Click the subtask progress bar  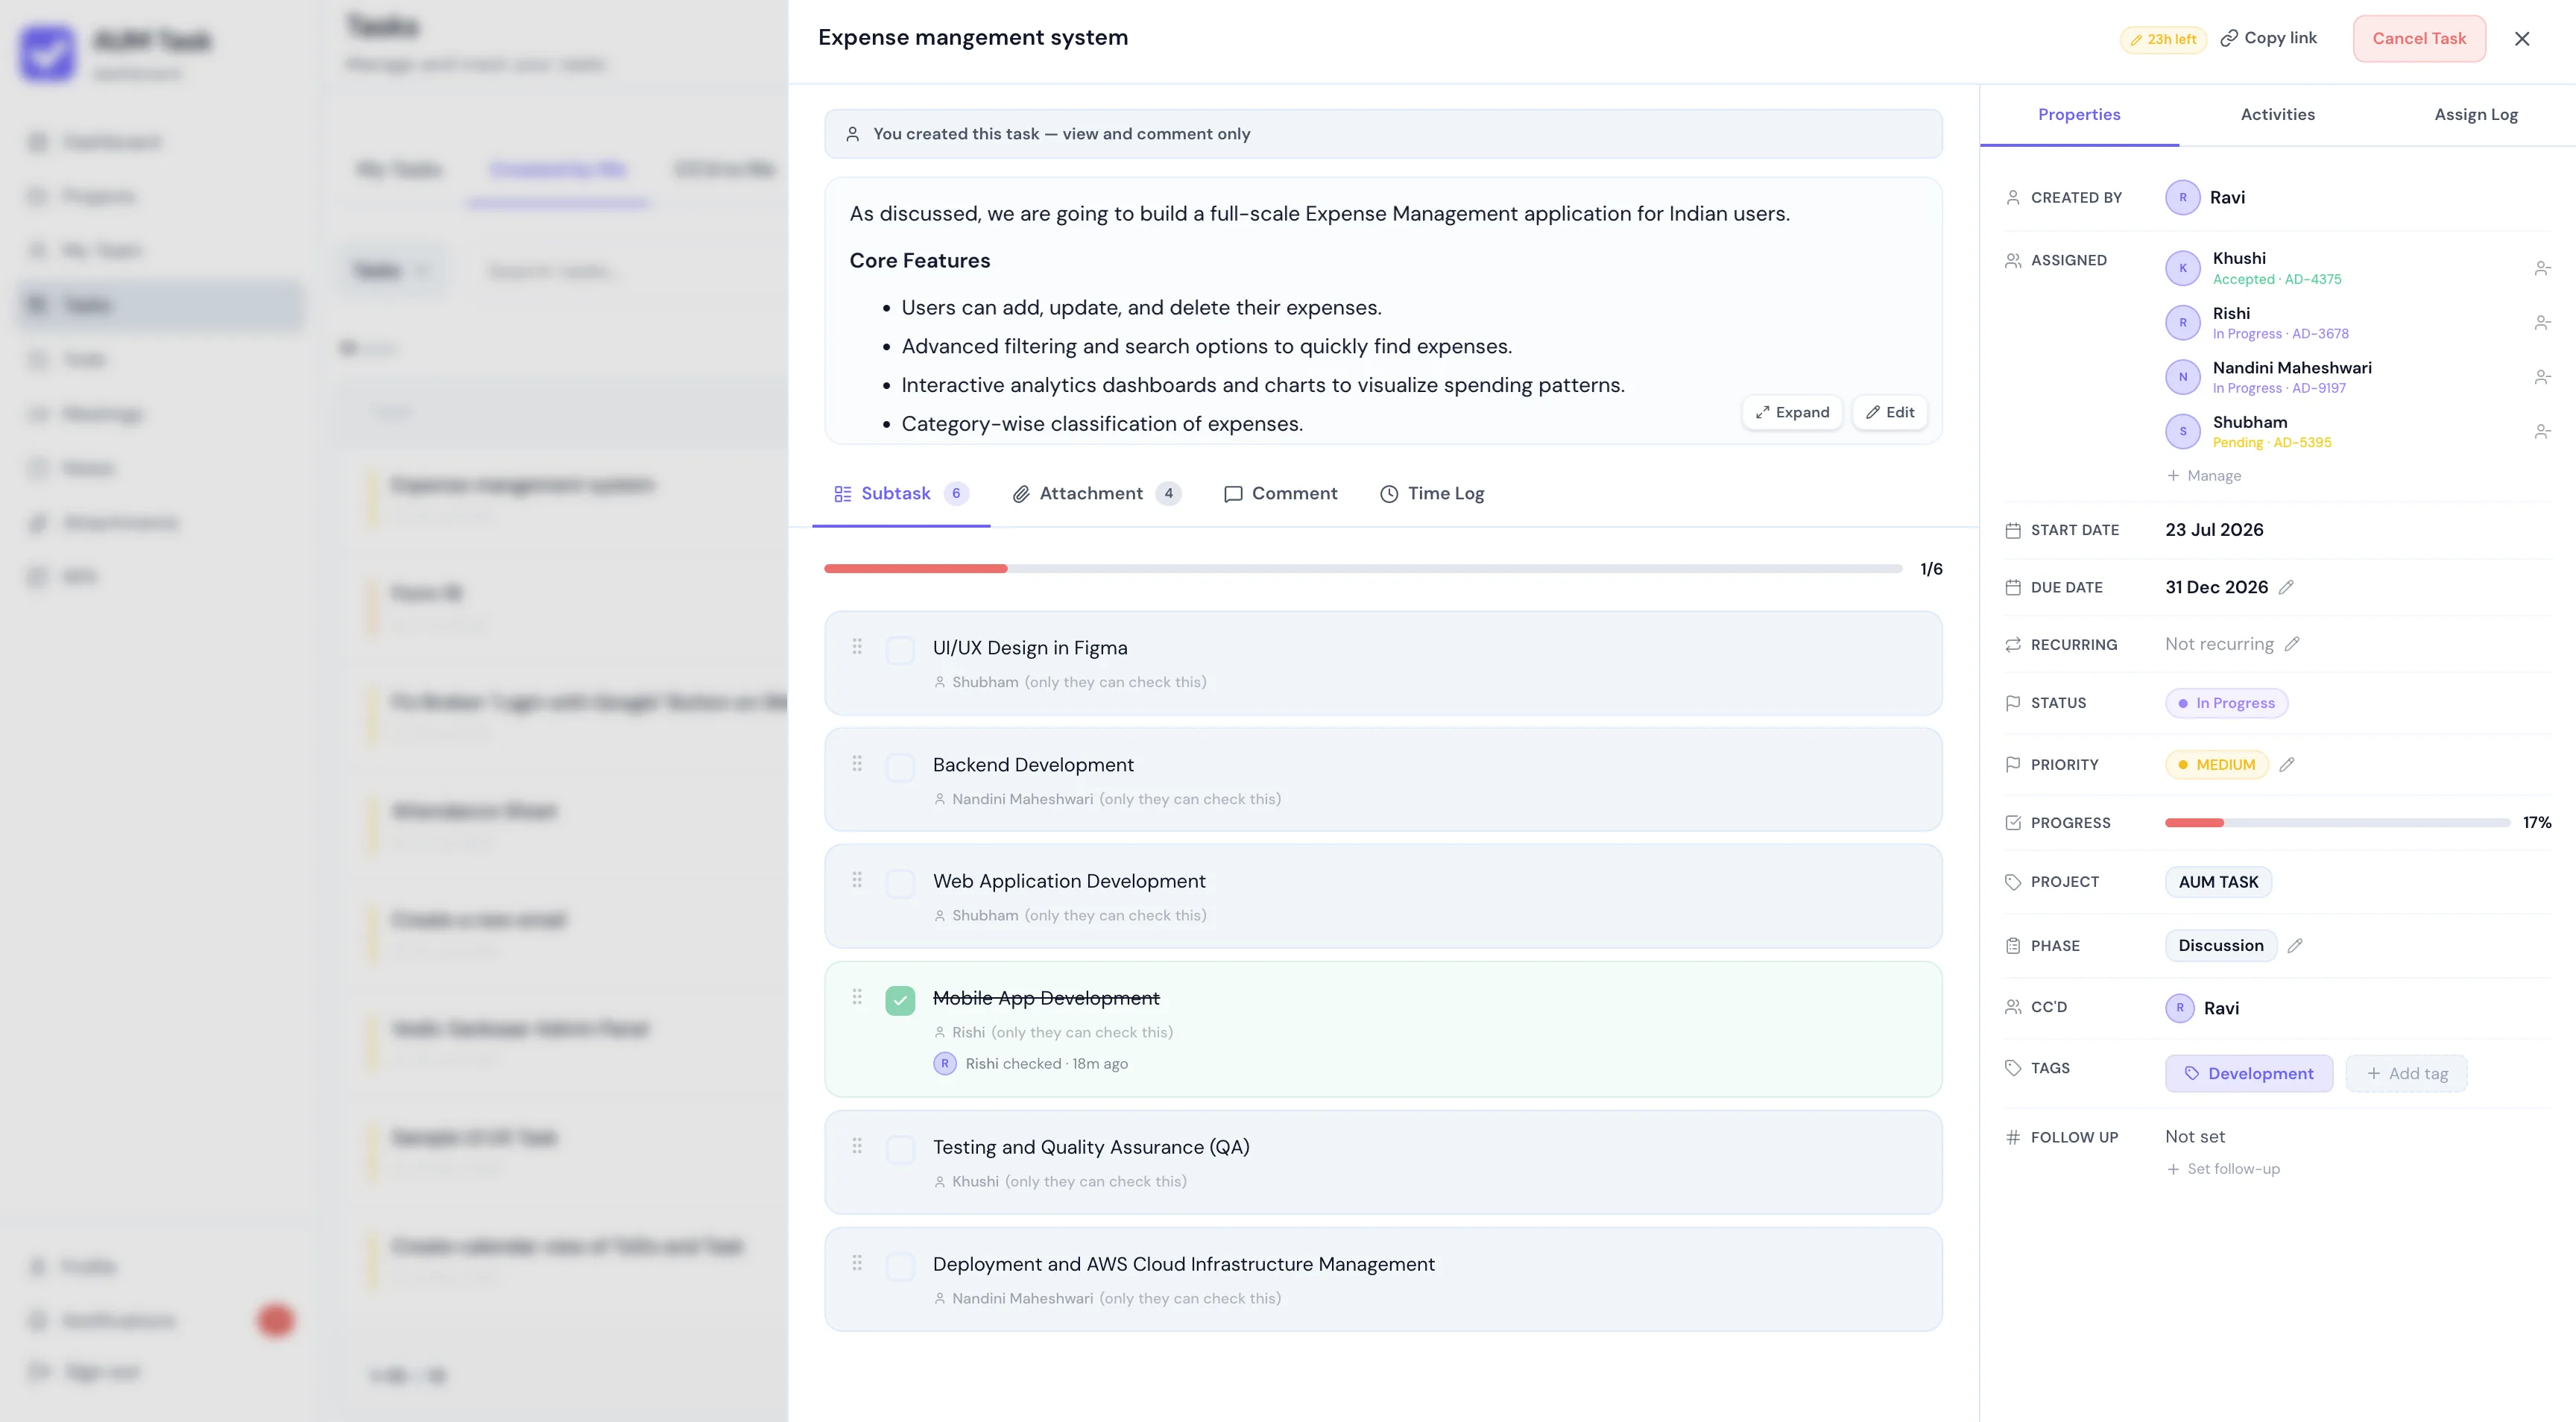pos(1362,568)
